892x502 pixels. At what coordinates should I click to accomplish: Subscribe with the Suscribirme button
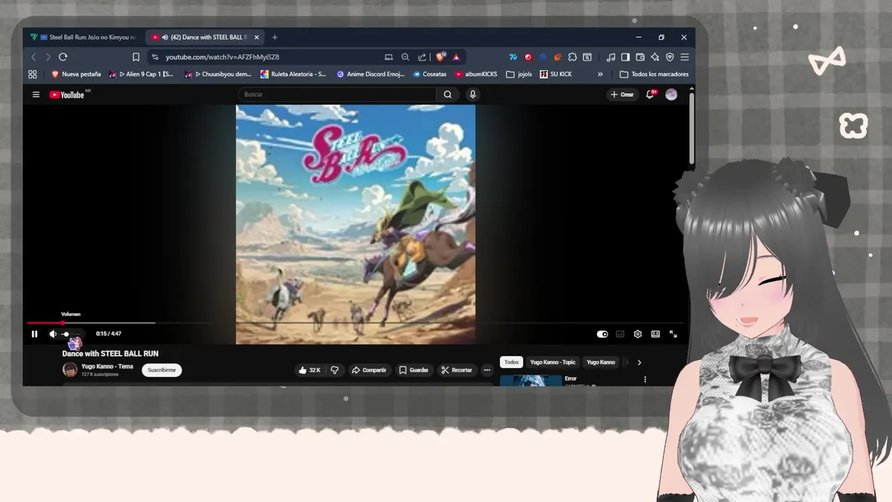click(162, 370)
